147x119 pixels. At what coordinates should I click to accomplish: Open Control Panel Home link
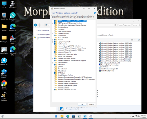pos(43,30)
